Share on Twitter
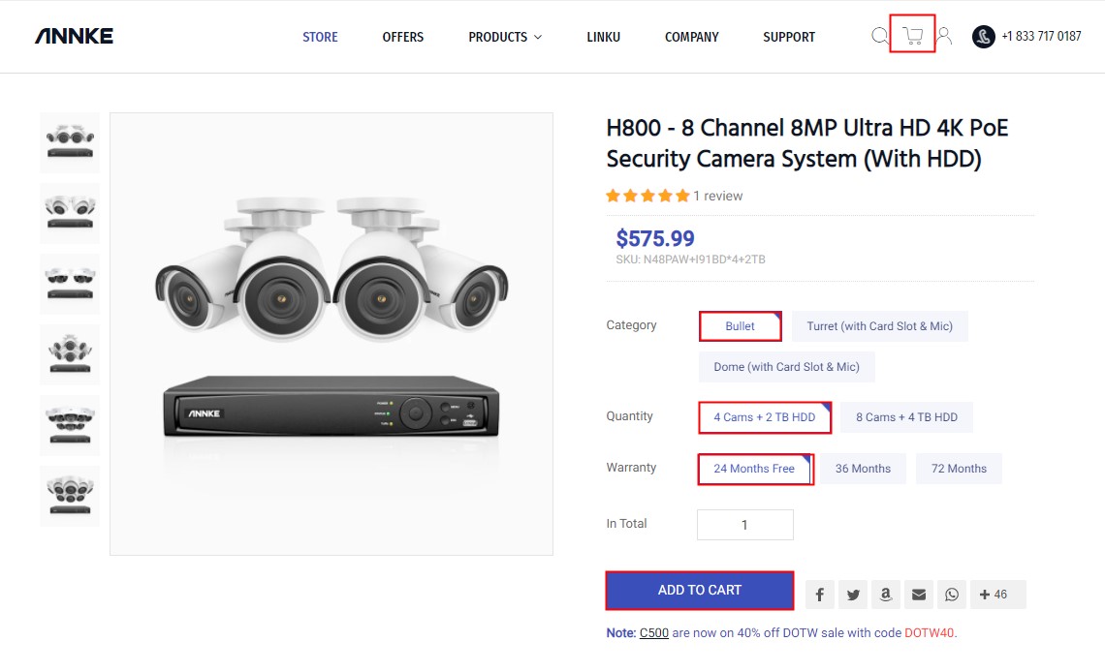 (853, 595)
